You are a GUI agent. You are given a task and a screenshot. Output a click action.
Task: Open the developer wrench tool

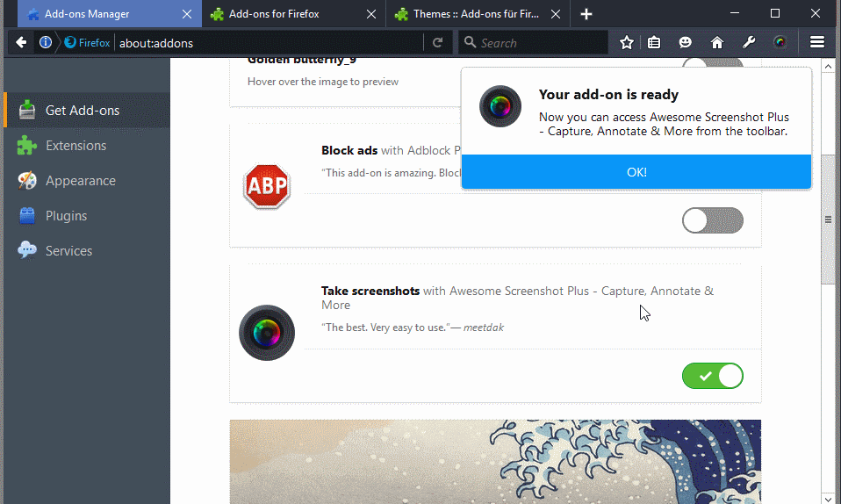coord(749,42)
